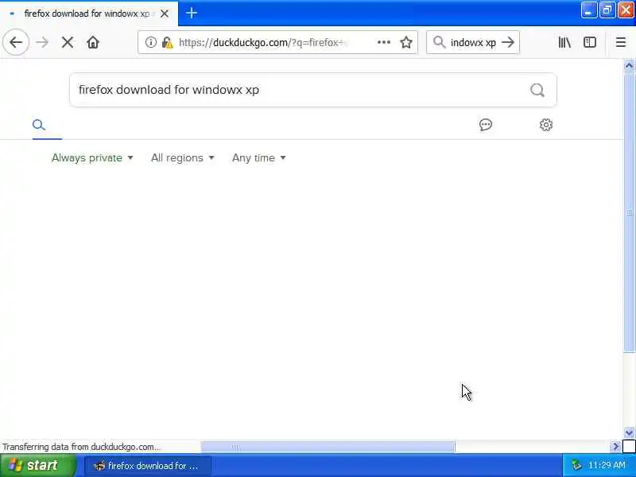Open DuckDuckGo settings gear
The image size is (636, 477).
(546, 125)
